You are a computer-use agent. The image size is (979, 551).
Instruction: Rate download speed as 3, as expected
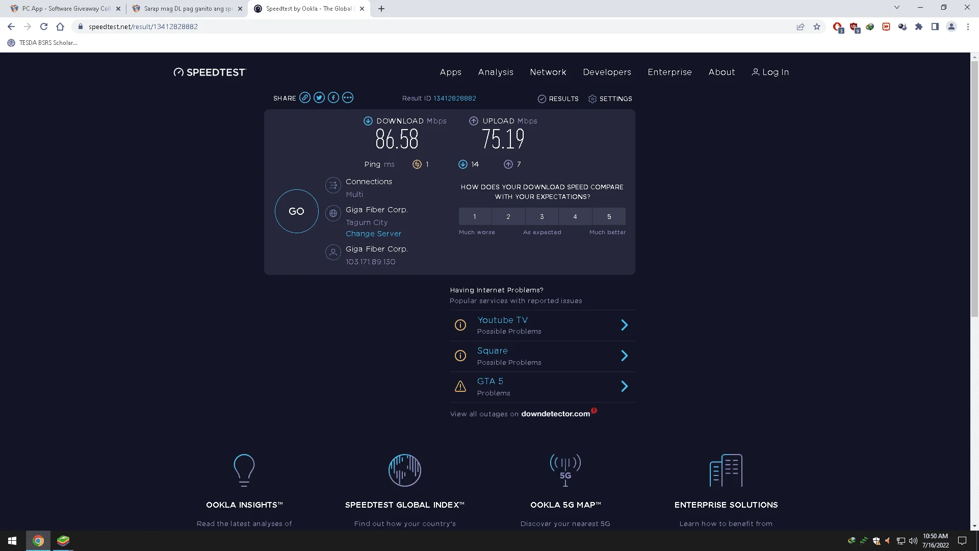pos(542,217)
